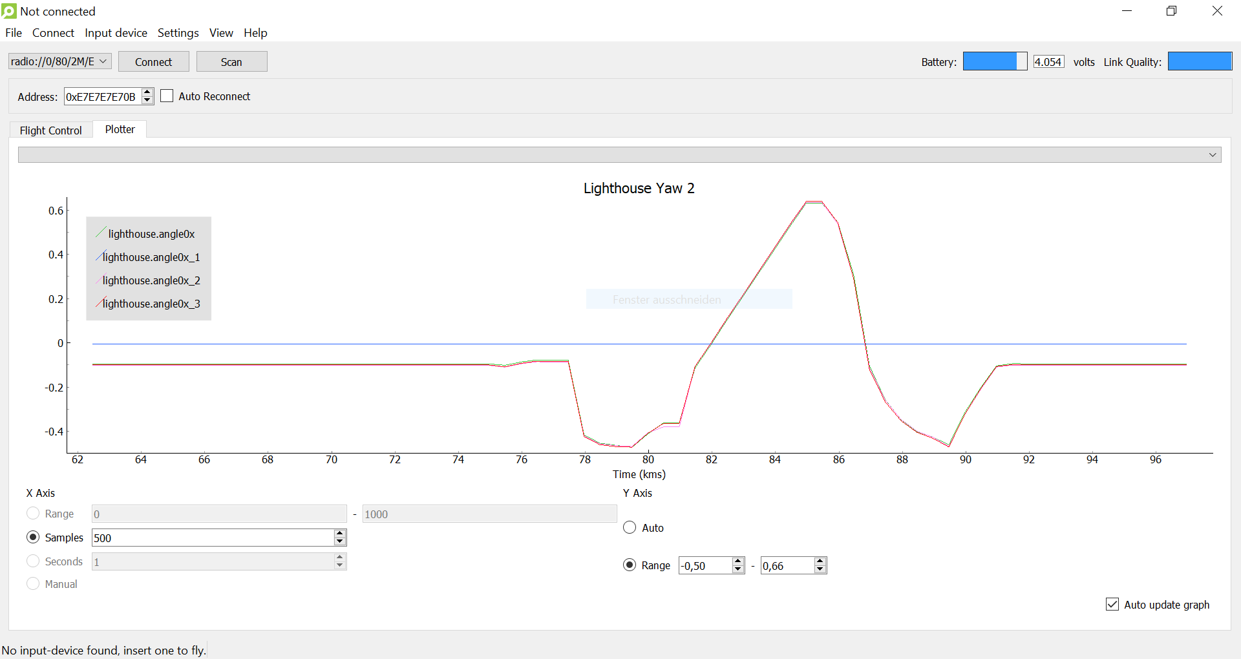Viewport: 1241px width, 659px height.
Task: Increase the Y Axis minimum range value
Action: [738, 561]
